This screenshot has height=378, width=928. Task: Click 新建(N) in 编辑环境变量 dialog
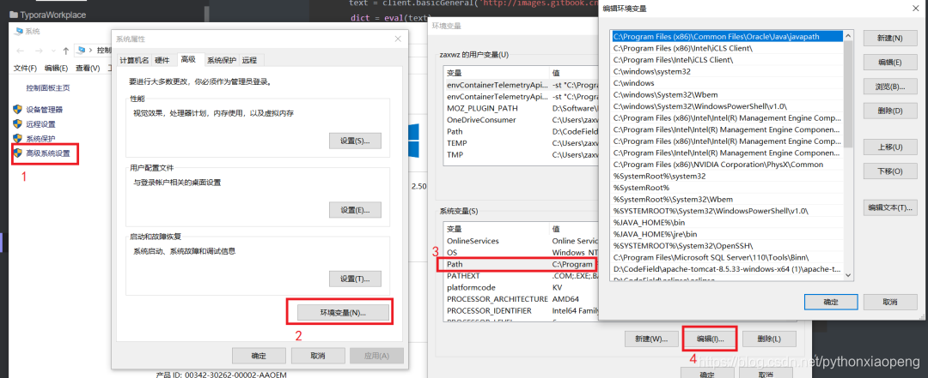pos(889,38)
